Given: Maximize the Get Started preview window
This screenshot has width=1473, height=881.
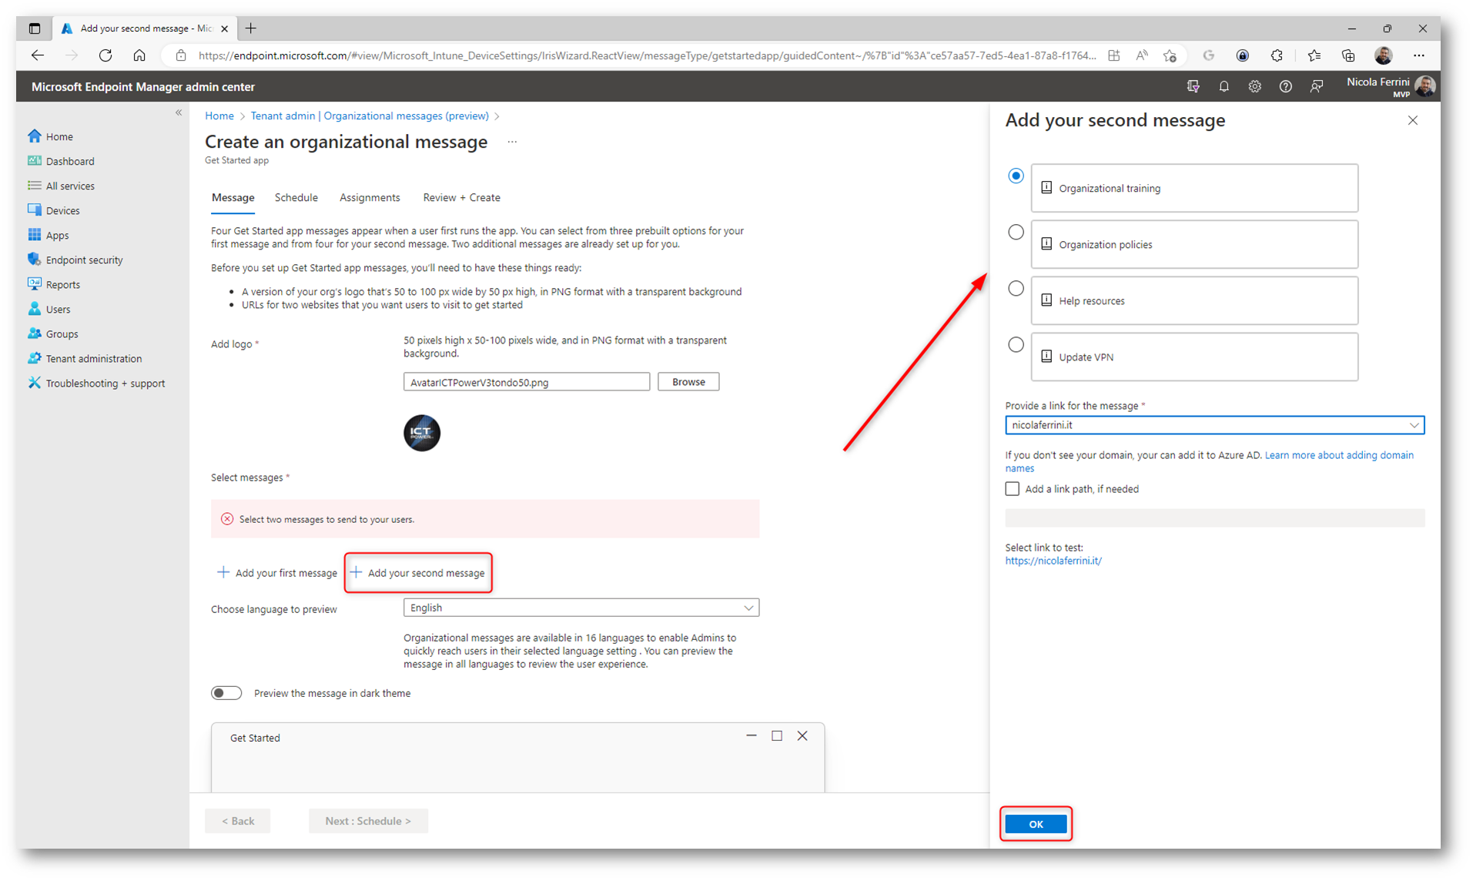Looking at the screenshot, I should 777,736.
